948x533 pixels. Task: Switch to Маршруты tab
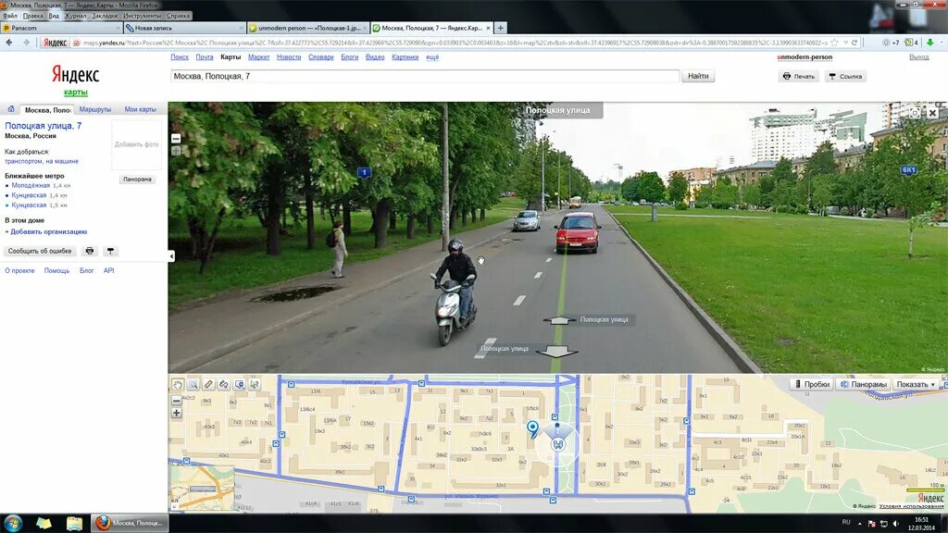(95, 109)
